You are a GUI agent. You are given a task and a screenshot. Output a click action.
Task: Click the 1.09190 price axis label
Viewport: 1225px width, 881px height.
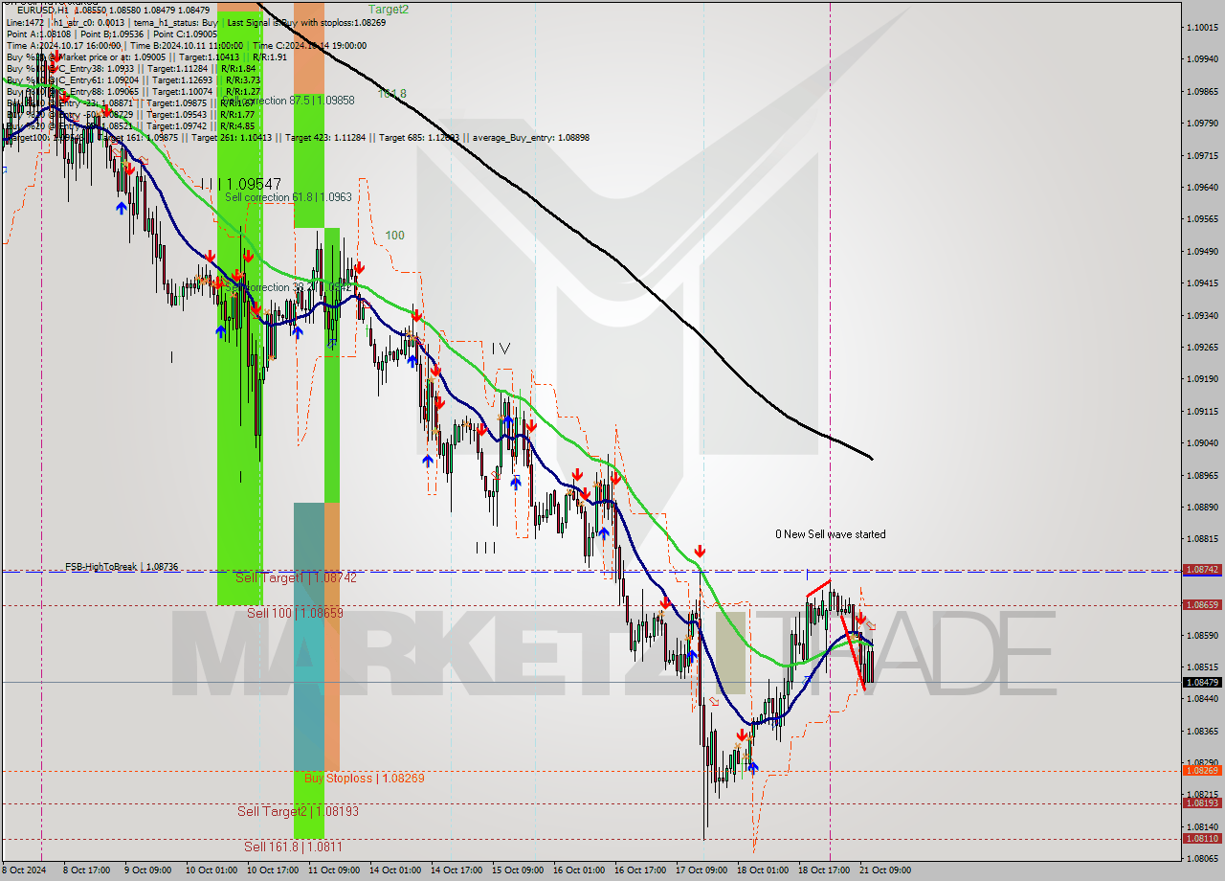click(x=1202, y=378)
